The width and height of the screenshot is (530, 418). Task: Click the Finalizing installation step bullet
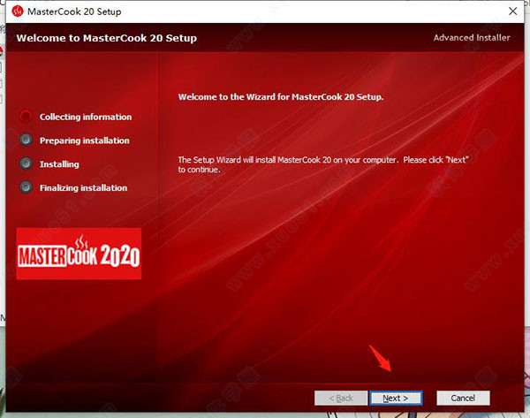(26, 187)
